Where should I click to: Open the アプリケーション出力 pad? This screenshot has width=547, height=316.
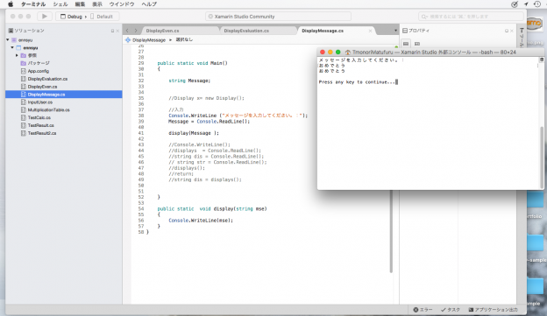tap(494, 309)
